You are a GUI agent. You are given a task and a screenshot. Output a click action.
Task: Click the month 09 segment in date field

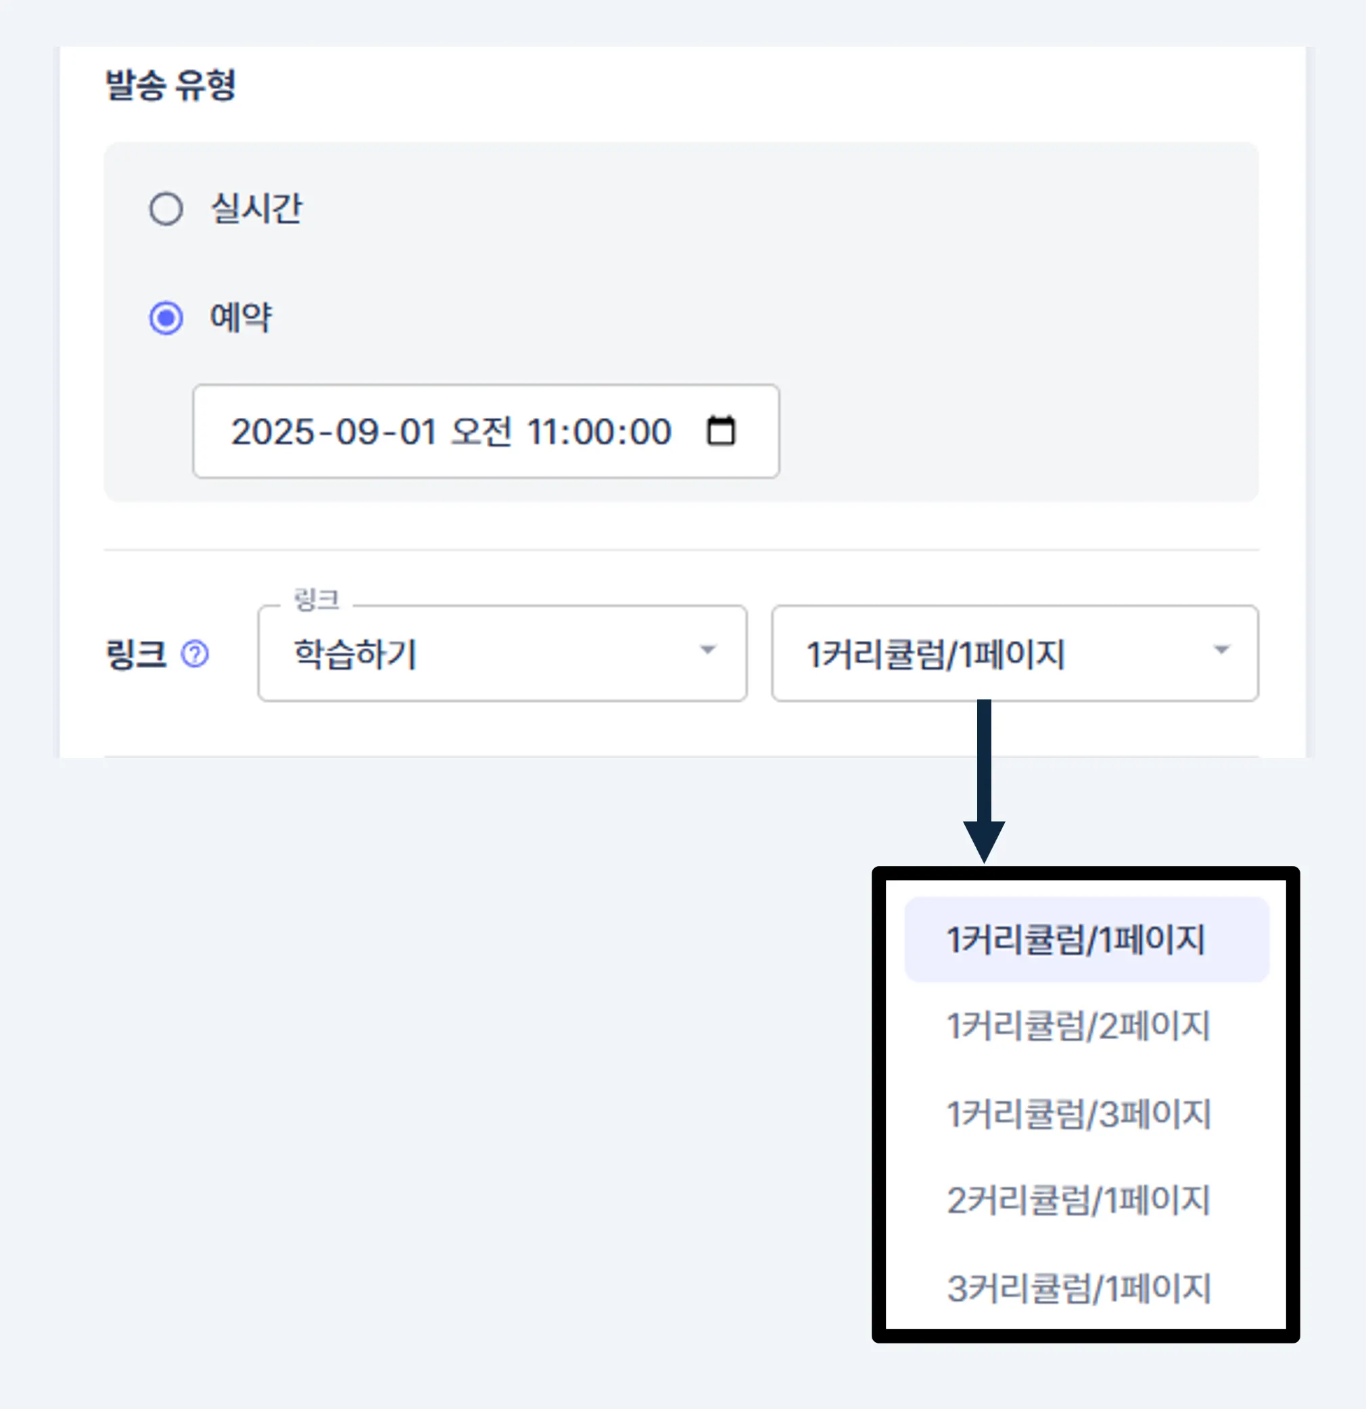357,432
